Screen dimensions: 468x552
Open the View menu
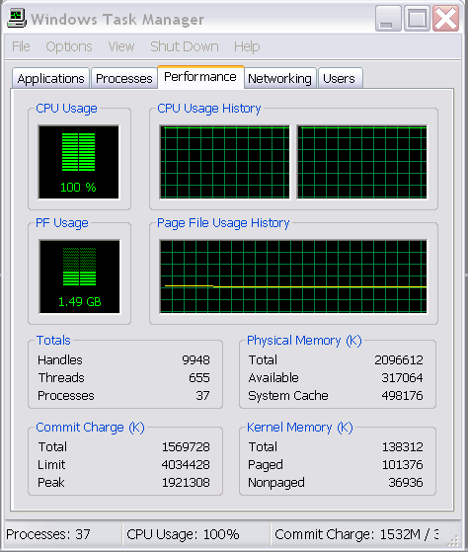(121, 46)
